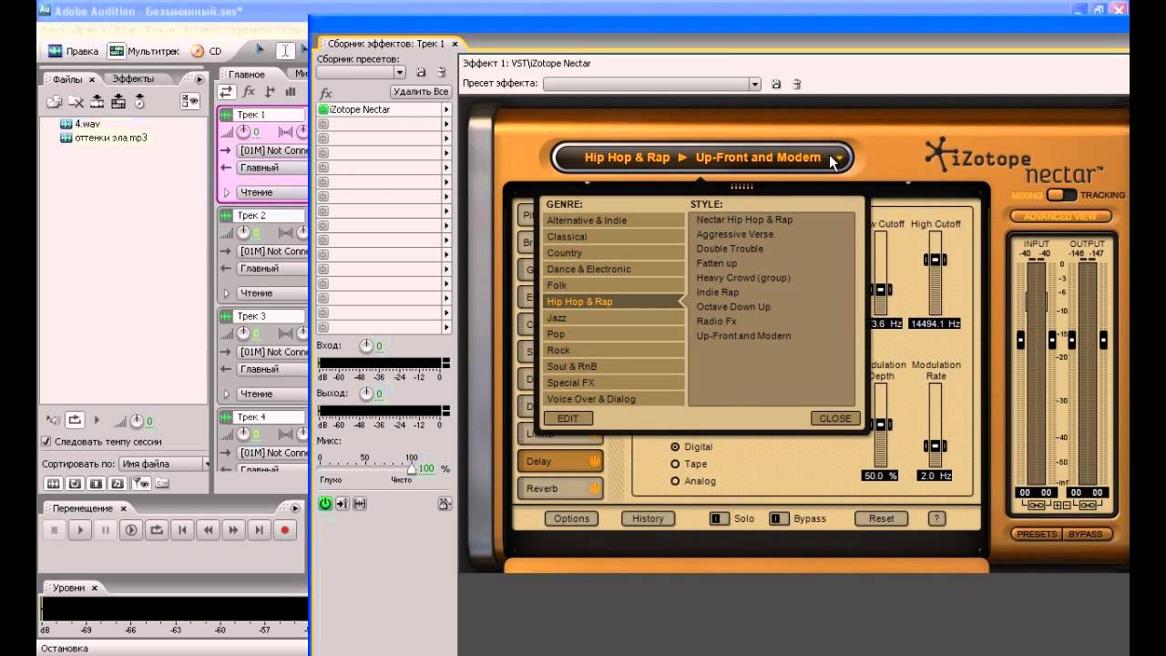Toggle the Mixing/Tracking switch in Nectar
This screenshot has width=1166, height=656.
[1061, 195]
